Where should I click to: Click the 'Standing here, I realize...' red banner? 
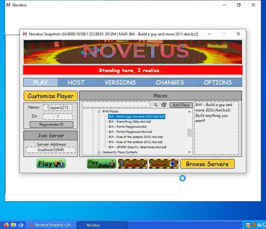tap(133, 70)
